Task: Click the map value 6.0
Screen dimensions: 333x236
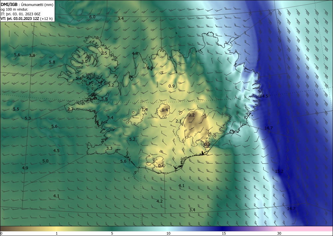Action: coord(92,17)
